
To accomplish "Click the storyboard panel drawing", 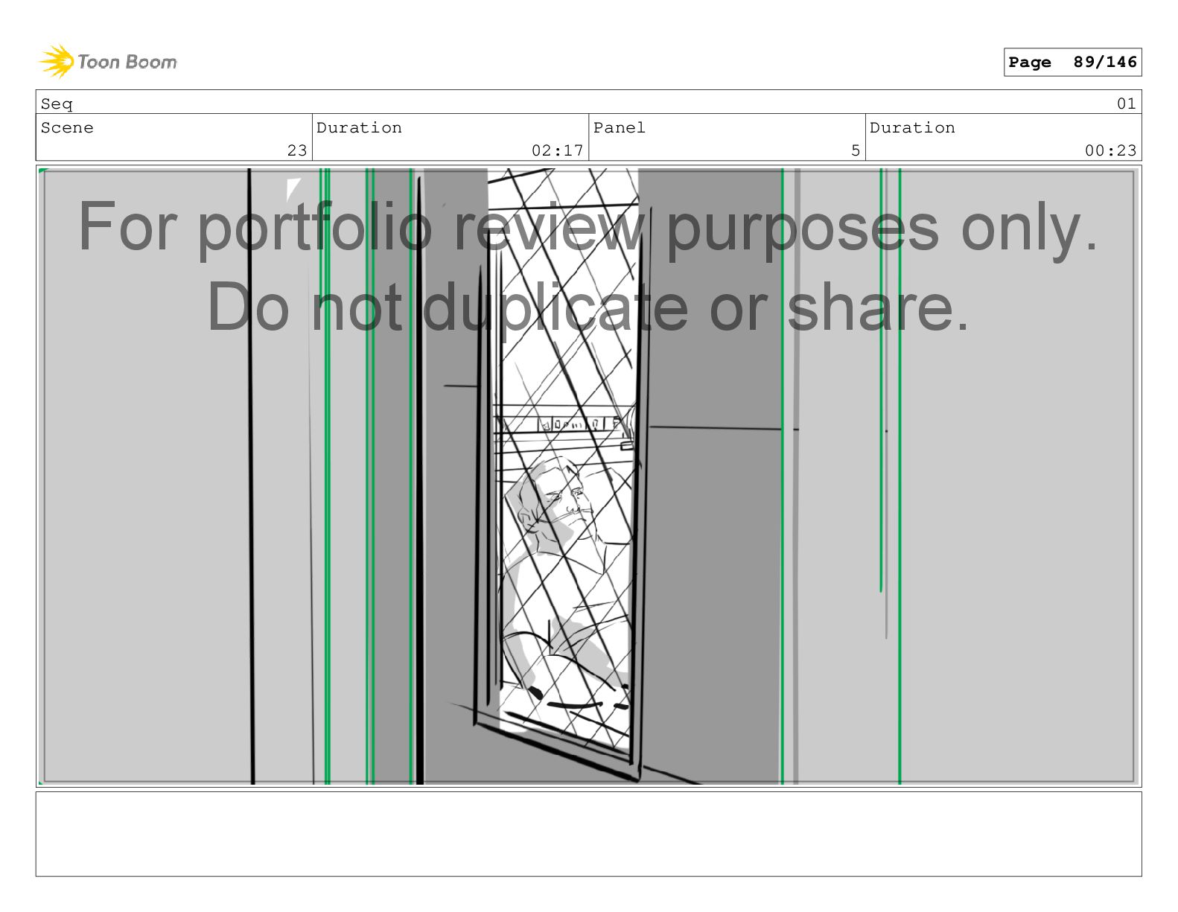I will [588, 476].
